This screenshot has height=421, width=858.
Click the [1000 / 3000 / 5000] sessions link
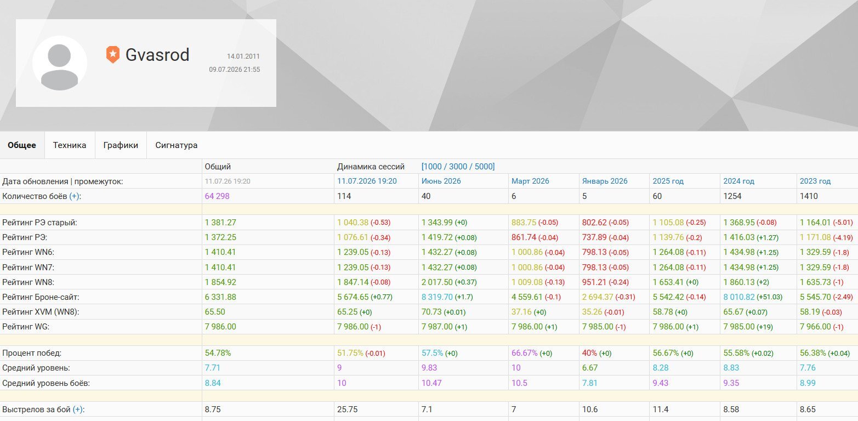point(458,166)
